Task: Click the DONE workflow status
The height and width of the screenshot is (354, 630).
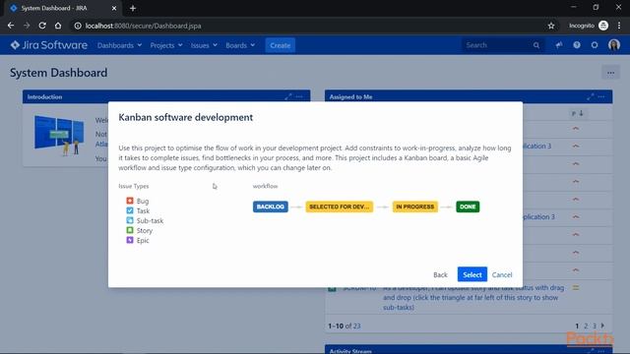Action: click(468, 206)
